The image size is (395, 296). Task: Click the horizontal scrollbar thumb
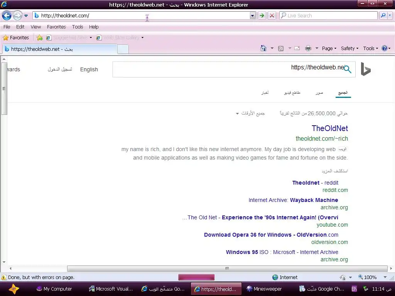tap(227, 268)
